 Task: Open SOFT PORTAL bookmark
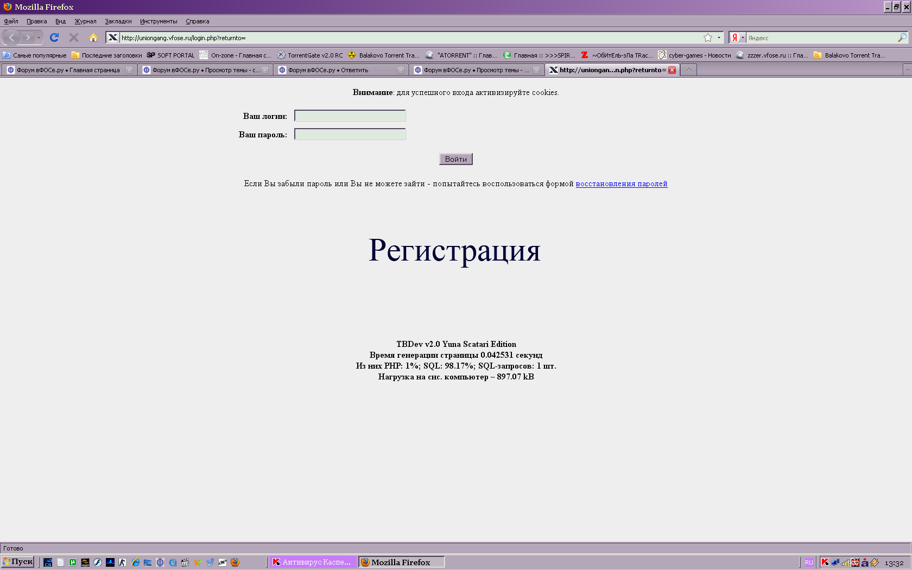click(x=170, y=55)
